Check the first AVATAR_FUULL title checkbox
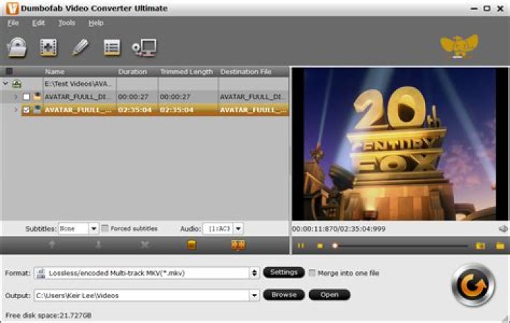The image size is (510, 323). [x=26, y=96]
